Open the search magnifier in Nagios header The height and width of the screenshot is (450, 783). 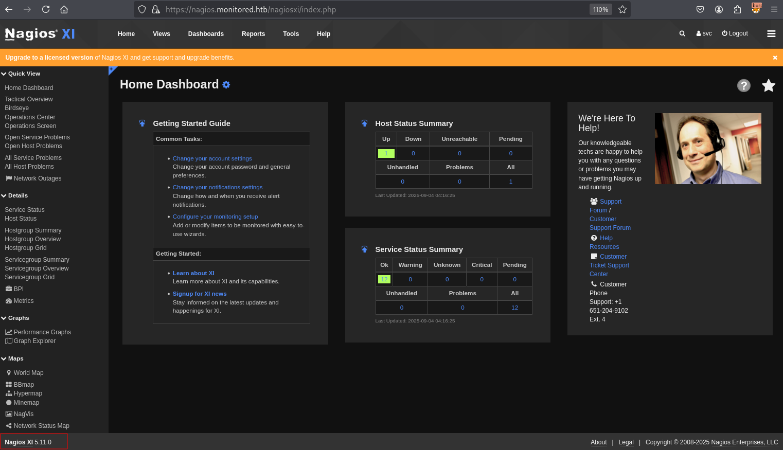(x=682, y=33)
